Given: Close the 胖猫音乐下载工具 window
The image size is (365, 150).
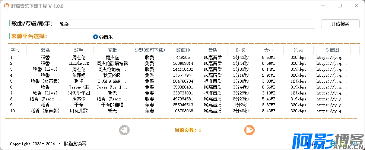Looking at the screenshot, I should [x=356, y=6].
